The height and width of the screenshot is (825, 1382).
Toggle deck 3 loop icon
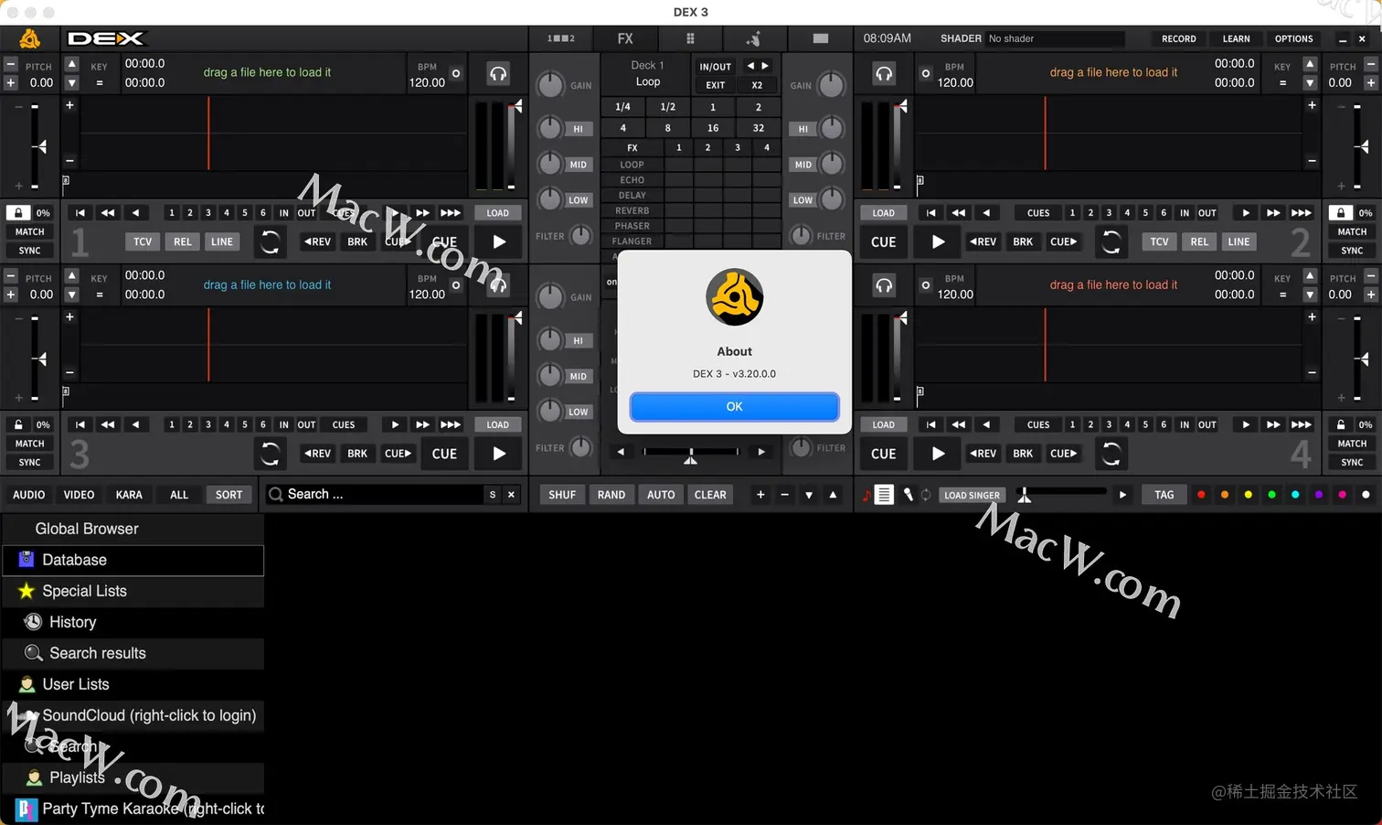tap(270, 454)
